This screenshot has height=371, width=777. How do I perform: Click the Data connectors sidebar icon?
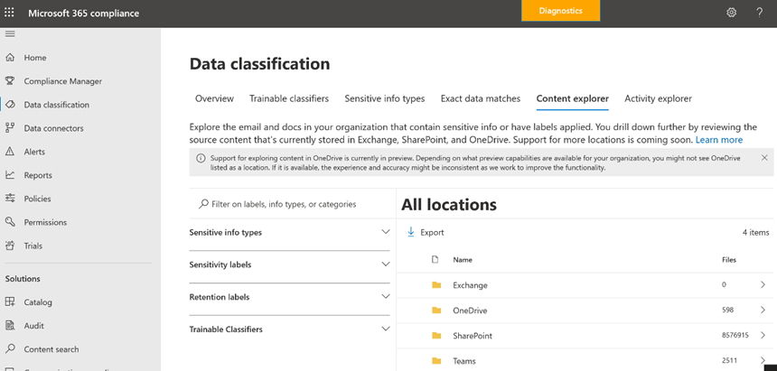(x=10, y=128)
